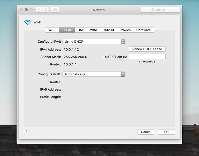Viewport: 199px width, 156px height.
Task: Click the Using DHCP popup arrows
Action: (x=123, y=42)
